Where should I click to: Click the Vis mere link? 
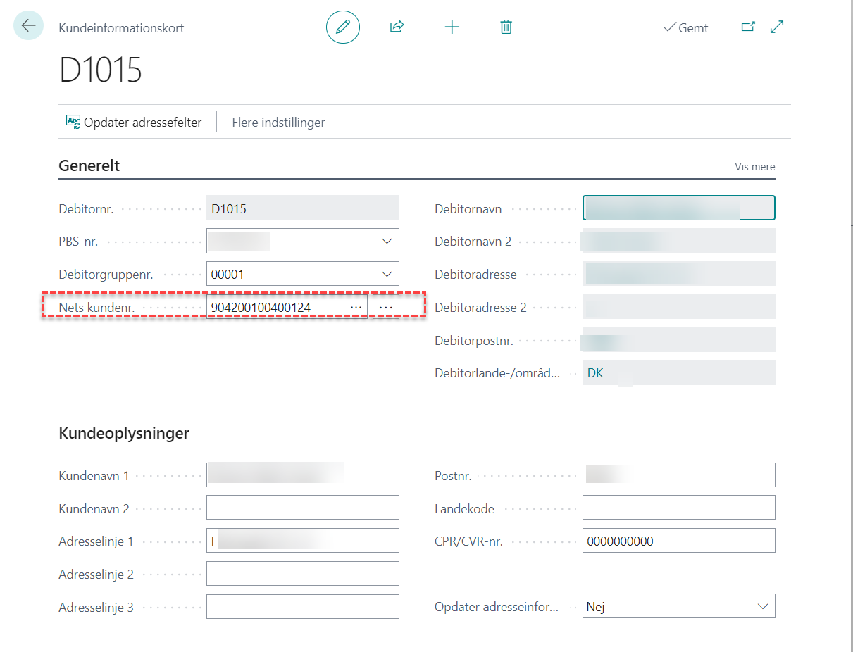(754, 167)
